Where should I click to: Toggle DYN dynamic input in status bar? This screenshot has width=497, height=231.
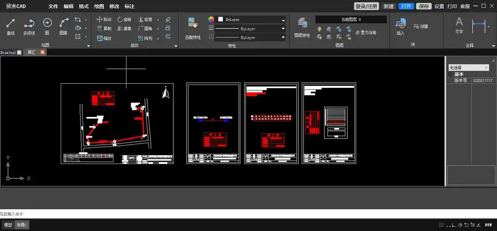pos(488,225)
